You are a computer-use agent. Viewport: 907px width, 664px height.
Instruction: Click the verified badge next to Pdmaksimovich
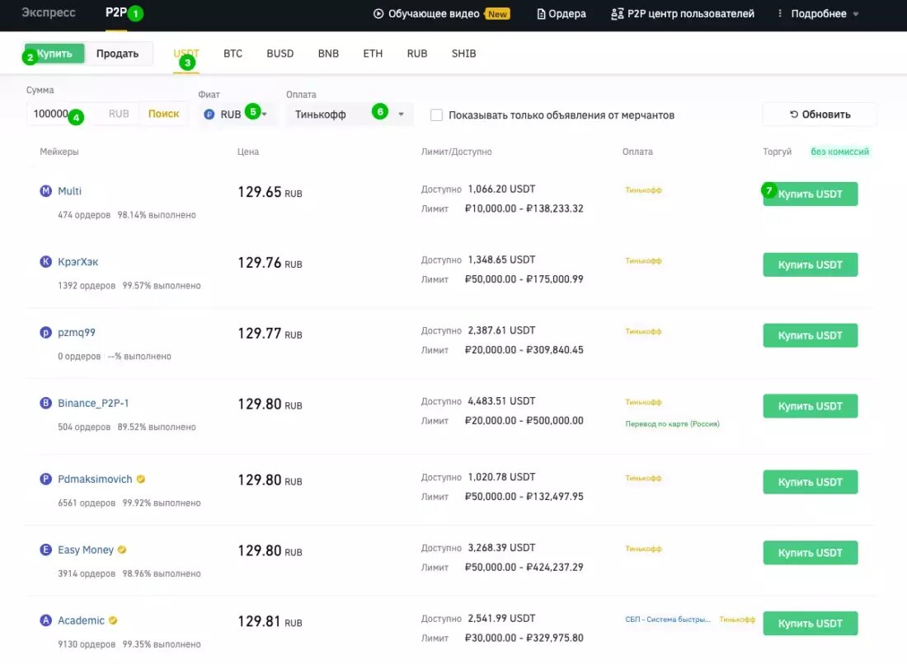tap(140, 479)
